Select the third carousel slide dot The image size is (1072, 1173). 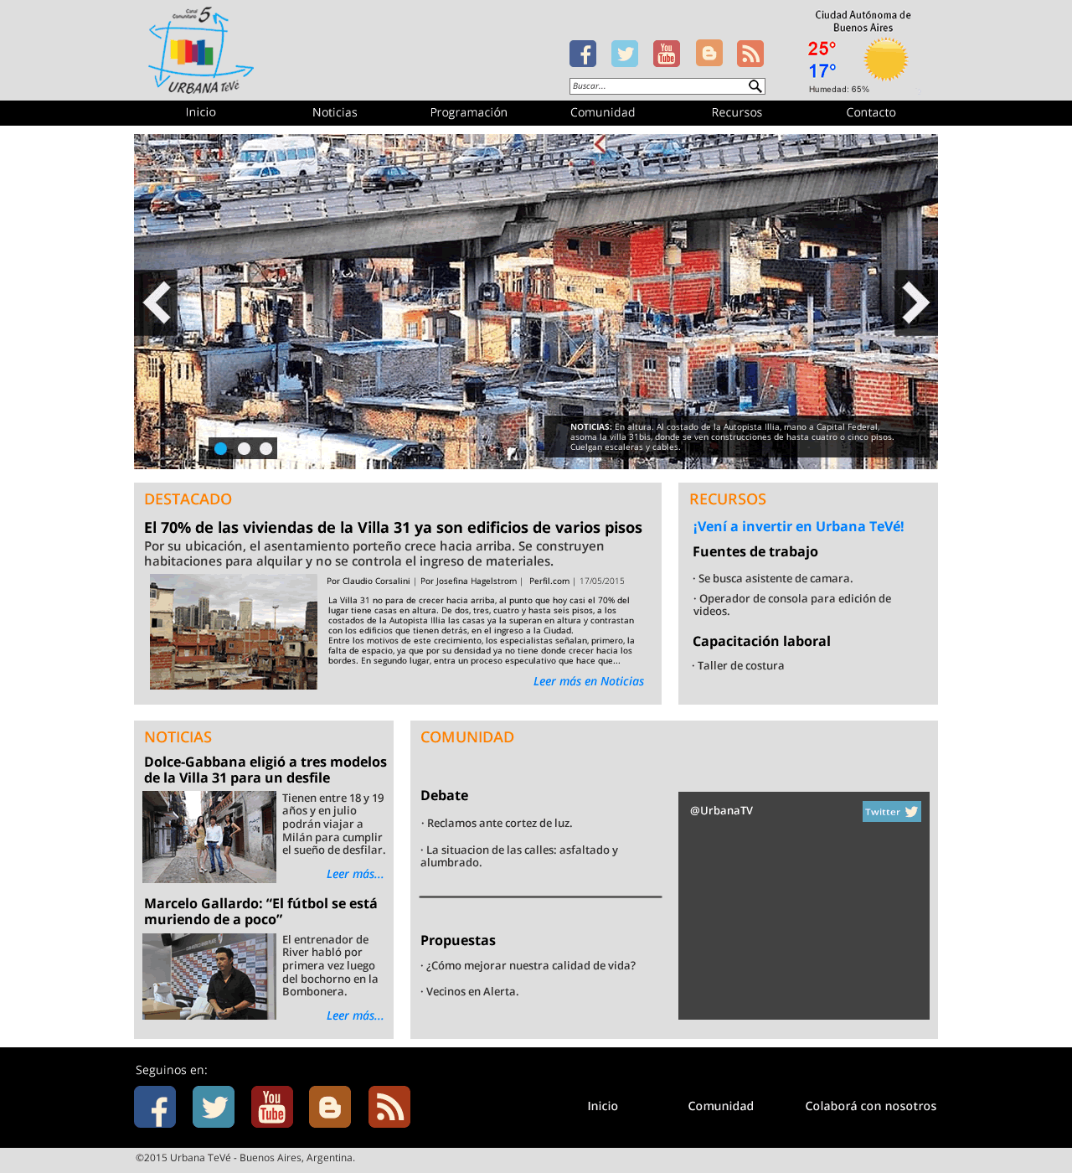pos(265,448)
